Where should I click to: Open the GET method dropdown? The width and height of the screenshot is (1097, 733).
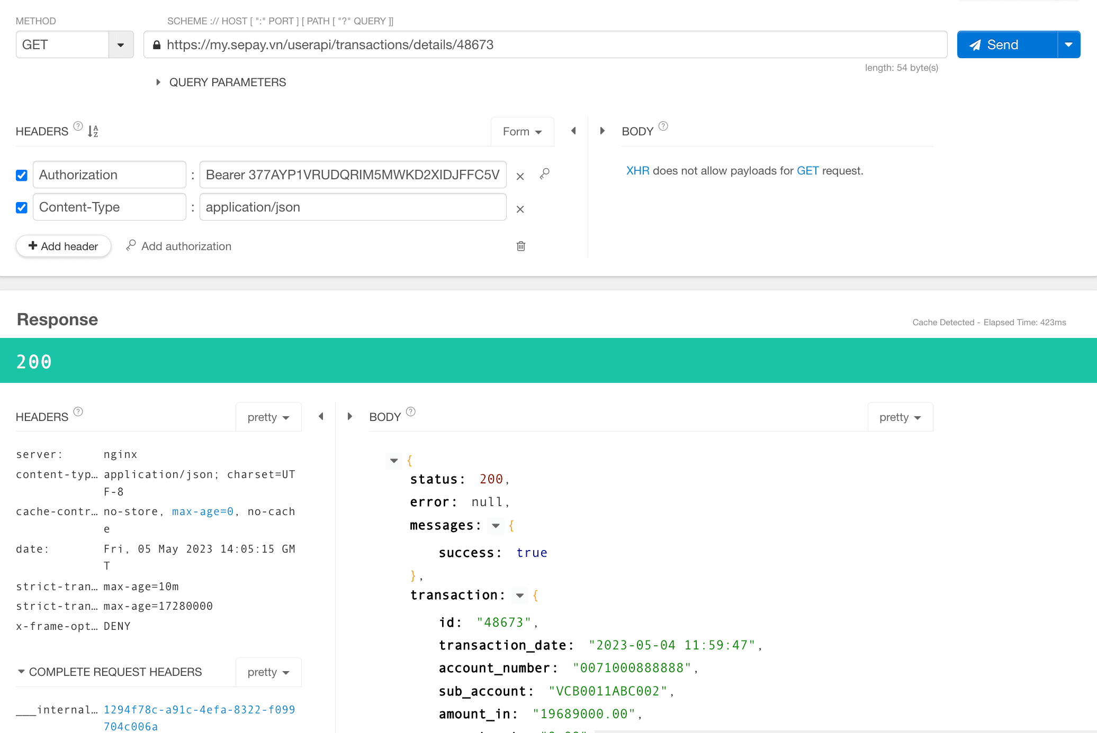click(121, 44)
